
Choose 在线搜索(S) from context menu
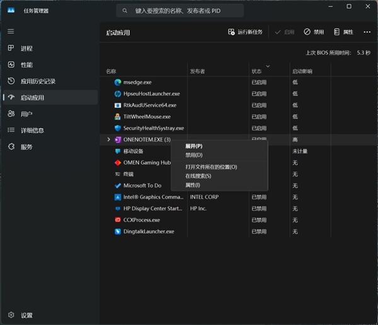(198, 176)
